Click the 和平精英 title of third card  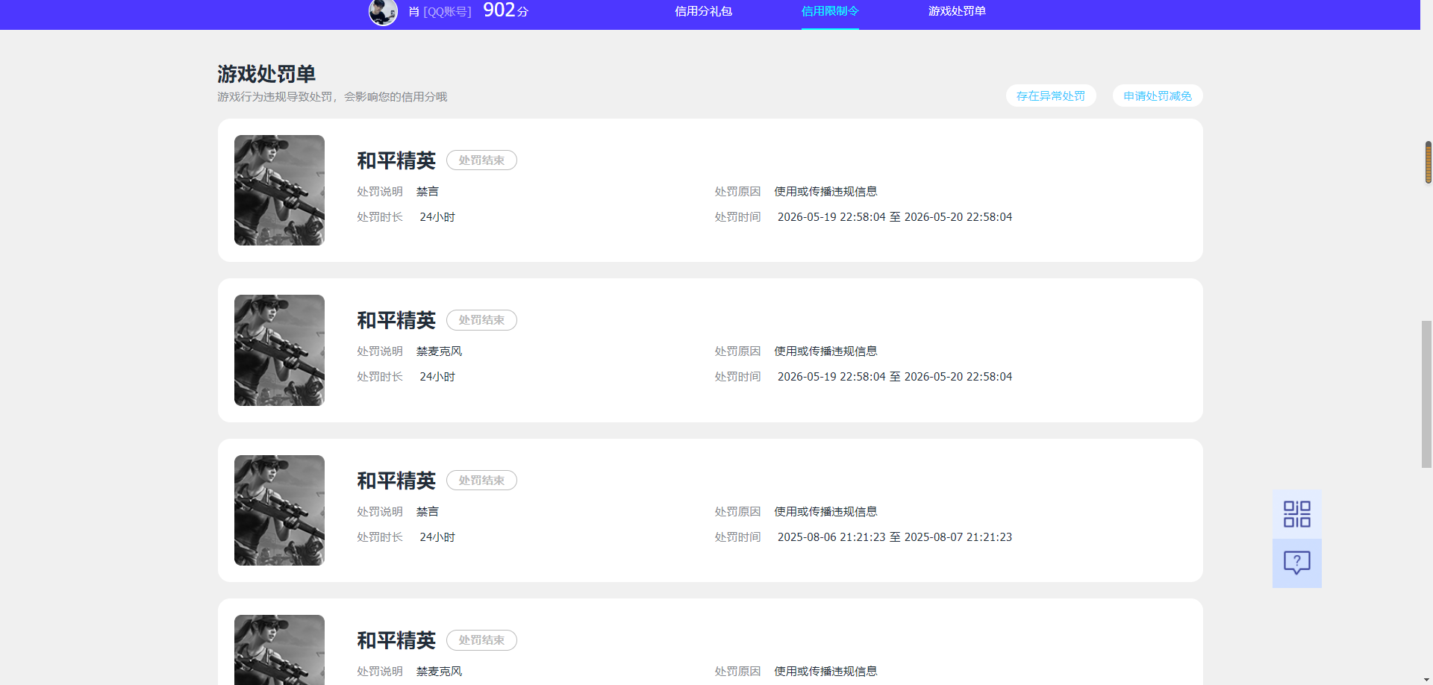pos(396,481)
